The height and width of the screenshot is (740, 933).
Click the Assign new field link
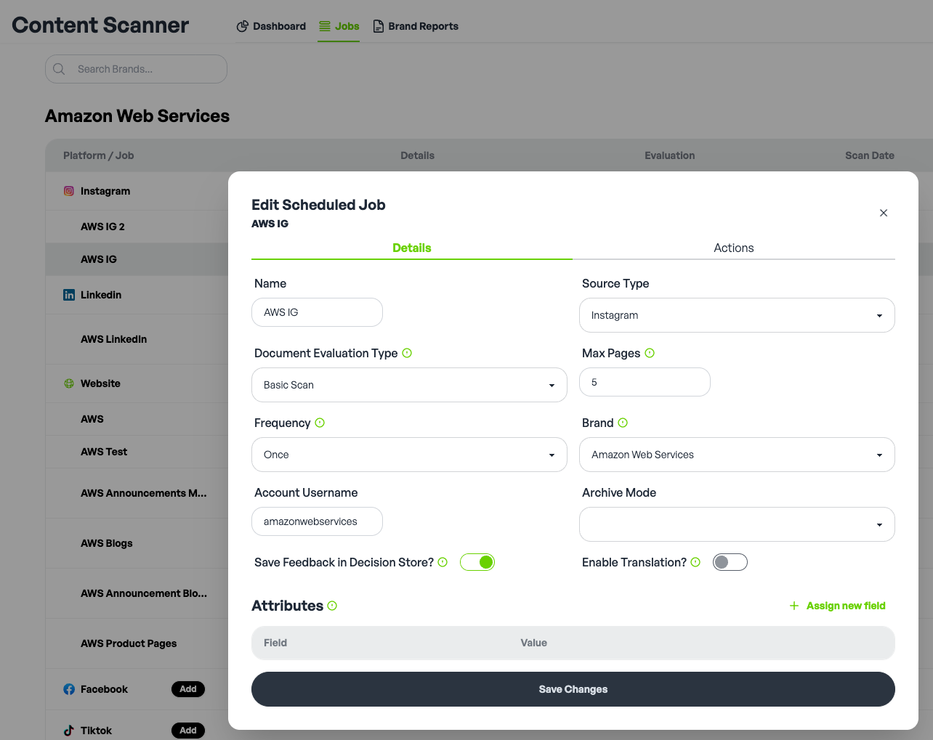(x=838, y=606)
